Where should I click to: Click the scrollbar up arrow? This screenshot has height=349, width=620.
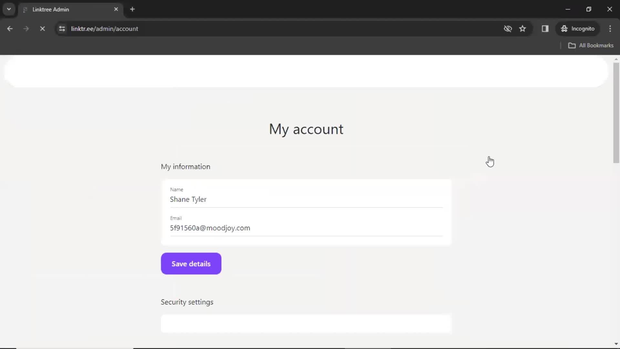click(616, 59)
